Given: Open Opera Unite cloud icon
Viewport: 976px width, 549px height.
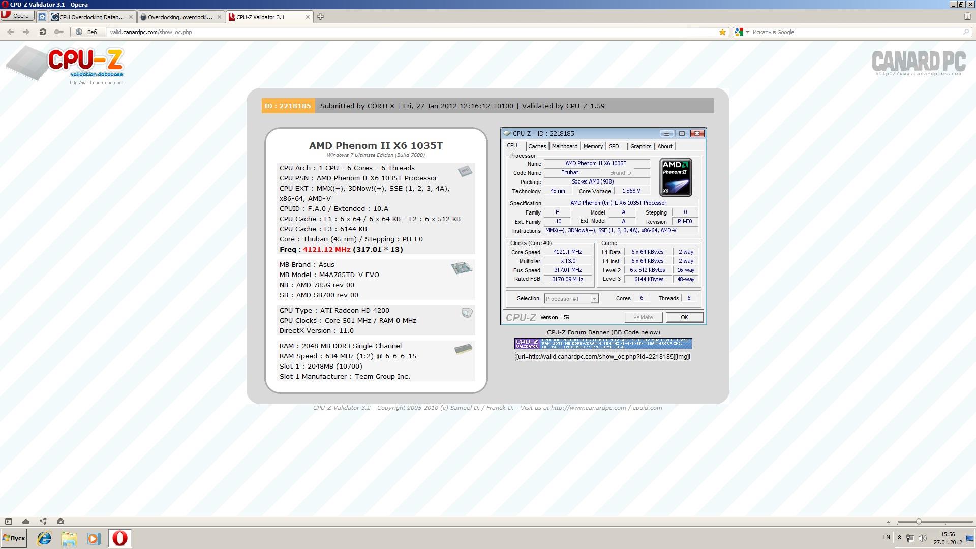Looking at the screenshot, I should (x=26, y=522).
